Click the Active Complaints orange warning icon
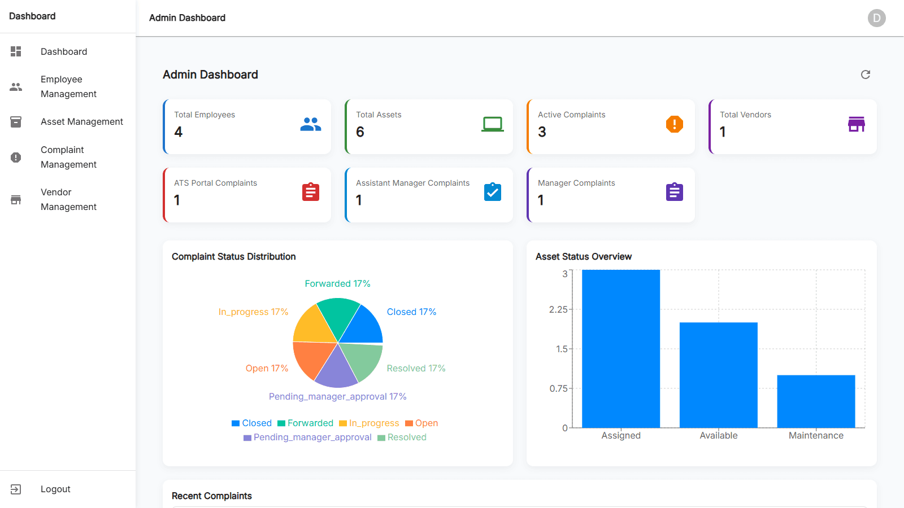Image resolution: width=904 pixels, height=508 pixels. pyautogui.click(x=675, y=124)
